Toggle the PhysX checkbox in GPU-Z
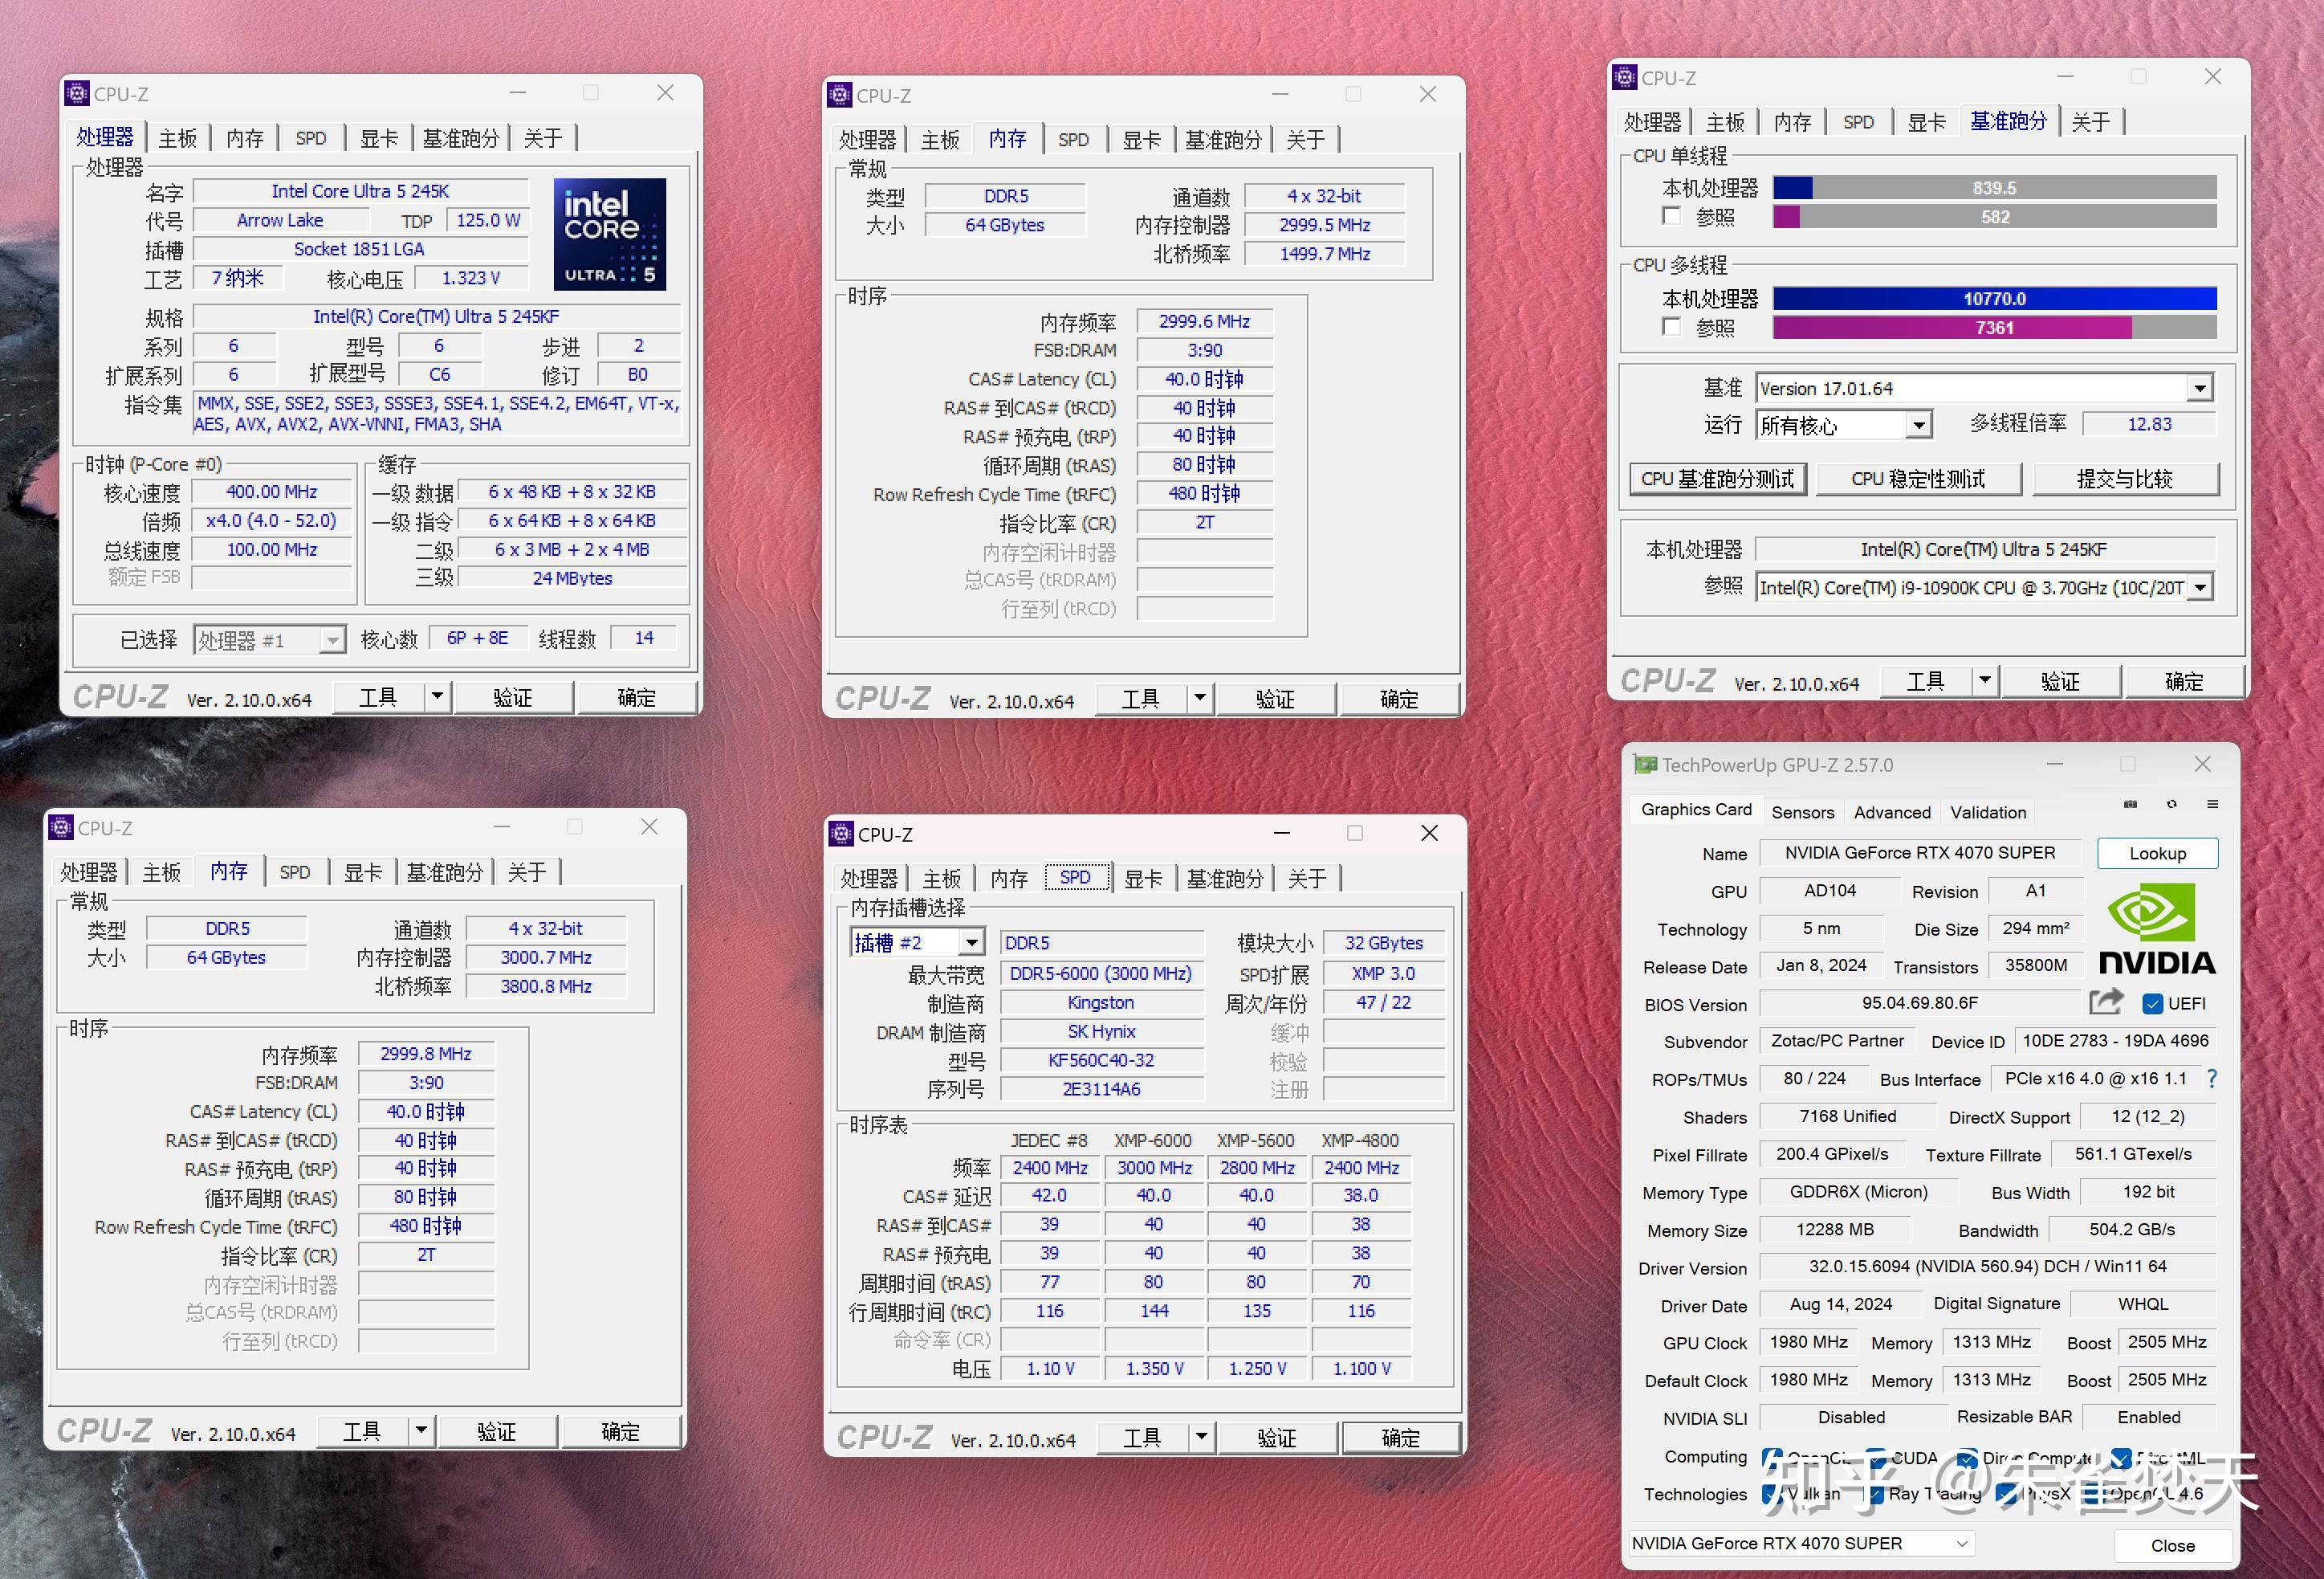The width and height of the screenshot is (2324, 1579). pos(2005,1493)
